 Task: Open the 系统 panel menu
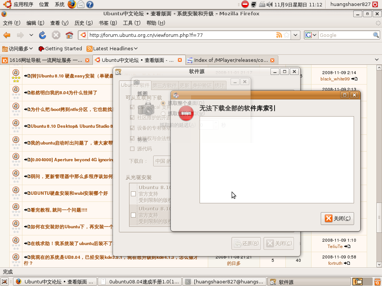59,4
